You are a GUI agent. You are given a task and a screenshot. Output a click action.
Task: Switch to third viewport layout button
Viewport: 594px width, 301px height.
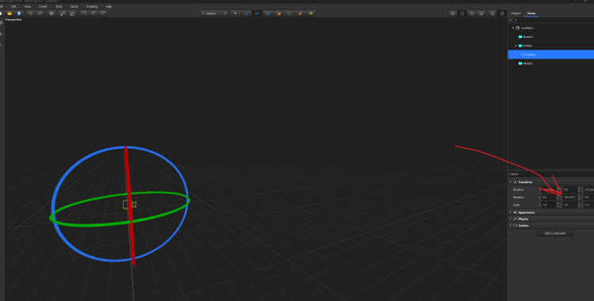[x=472, y=13]
